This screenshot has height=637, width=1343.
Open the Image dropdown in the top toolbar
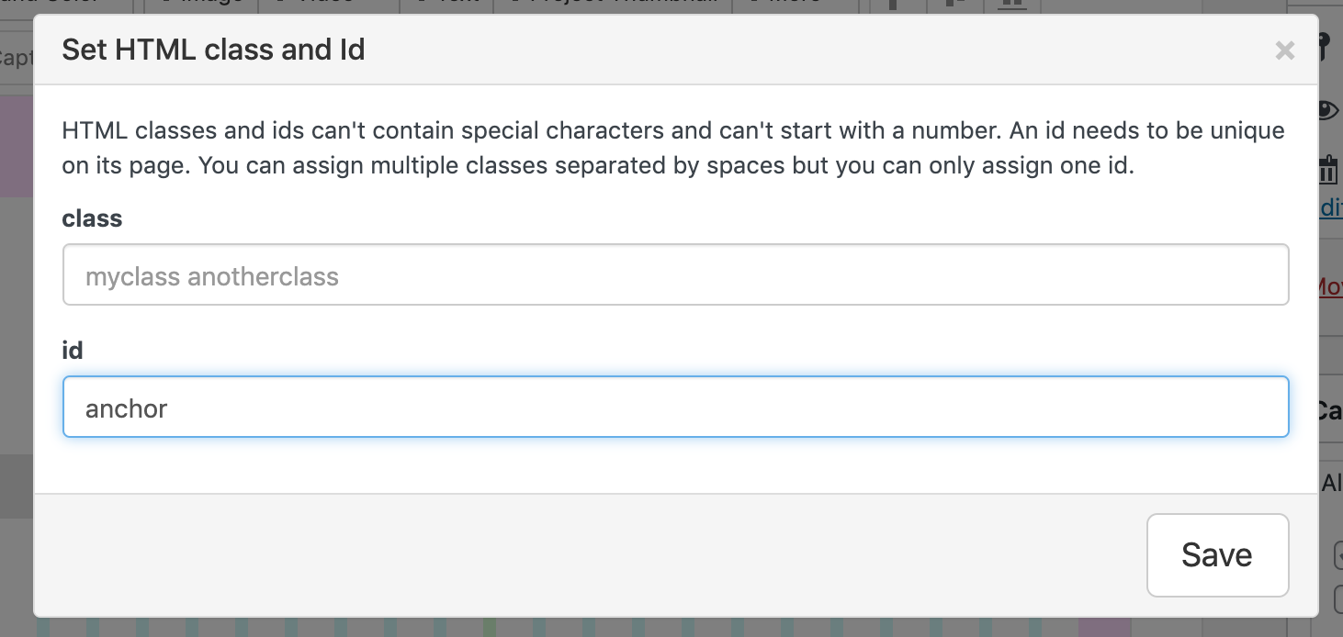[200, 6]
